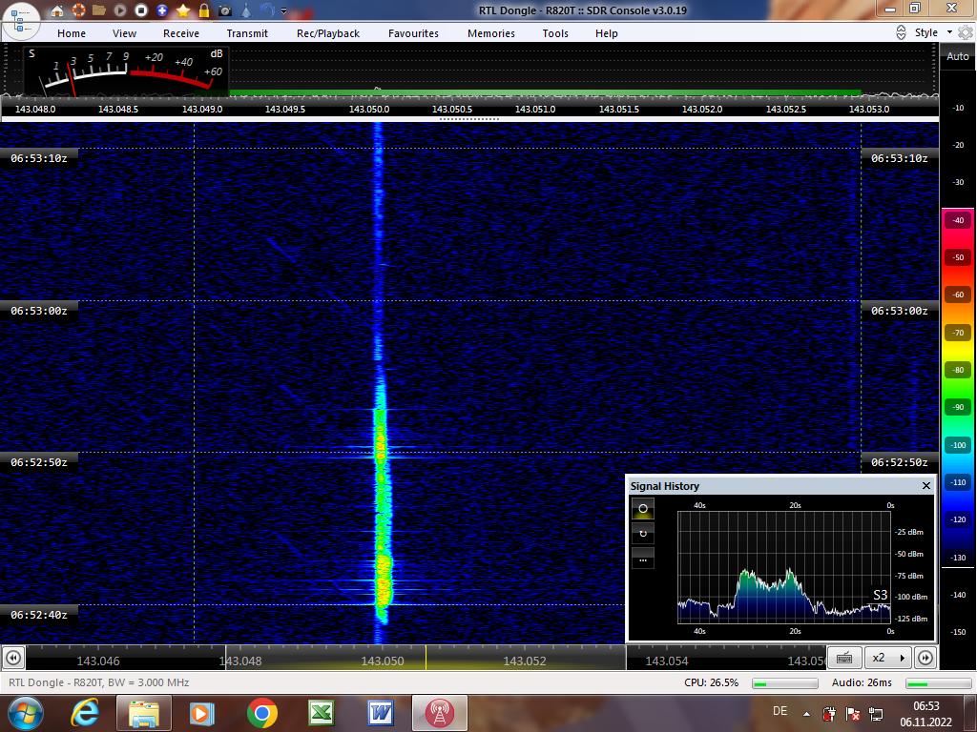Open the Memories ribbon tab

(x=491, y=33)
